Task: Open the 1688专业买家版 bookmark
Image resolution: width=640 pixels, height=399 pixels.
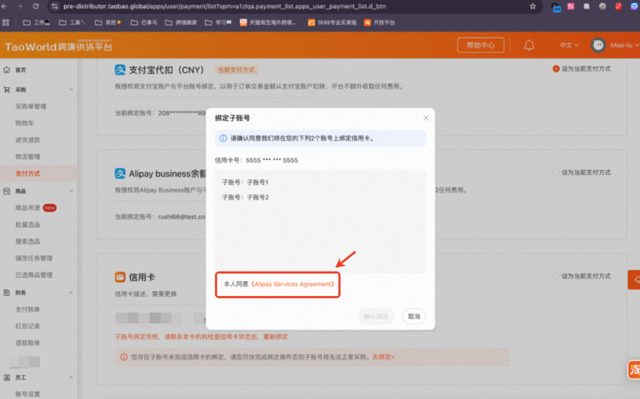Action: 332,22
